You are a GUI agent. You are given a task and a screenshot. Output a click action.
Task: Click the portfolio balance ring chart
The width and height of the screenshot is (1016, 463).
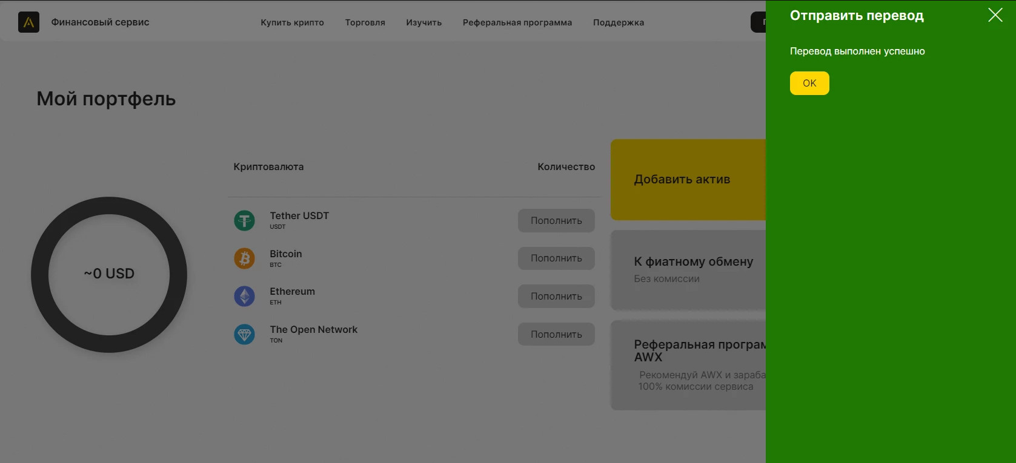109,274
